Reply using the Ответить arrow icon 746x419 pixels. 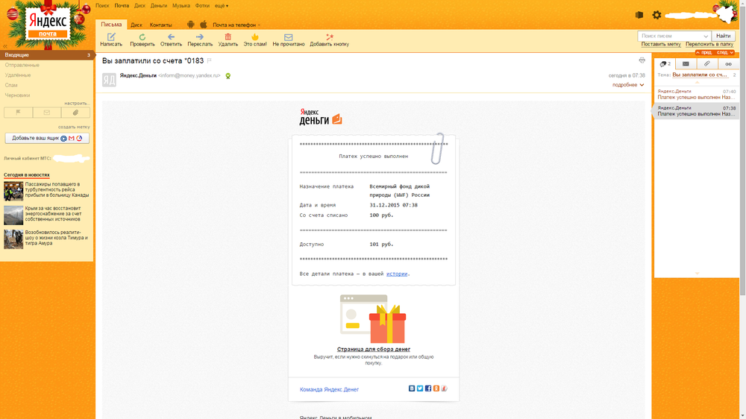pos(171,37)
